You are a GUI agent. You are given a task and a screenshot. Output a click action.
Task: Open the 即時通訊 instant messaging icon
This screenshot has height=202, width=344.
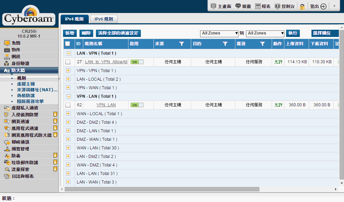click(x=7, y=142)
